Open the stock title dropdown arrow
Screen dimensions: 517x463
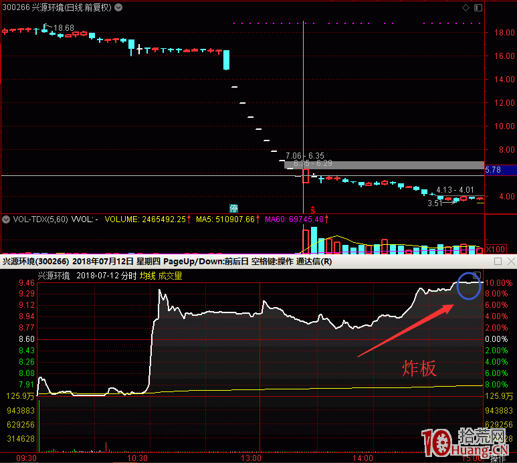click(x=118, y=7)
